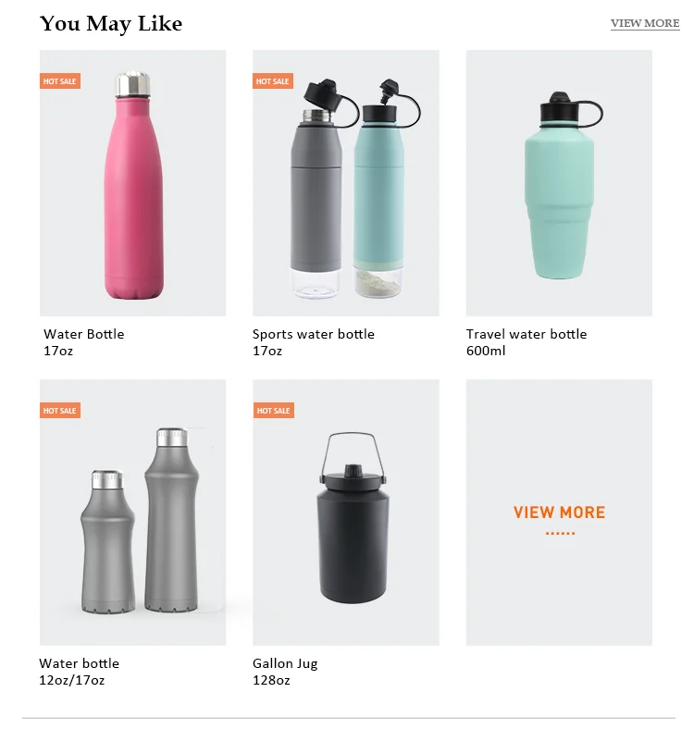This screenshot has width=694, height=729.
Task: Click the HOT SALE badge on pink bottle
Action: (x=60, y=80)
